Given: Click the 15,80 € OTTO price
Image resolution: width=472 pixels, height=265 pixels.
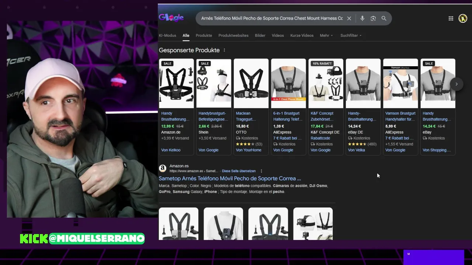Looking at the screenshot, I should tap(242, 126).
